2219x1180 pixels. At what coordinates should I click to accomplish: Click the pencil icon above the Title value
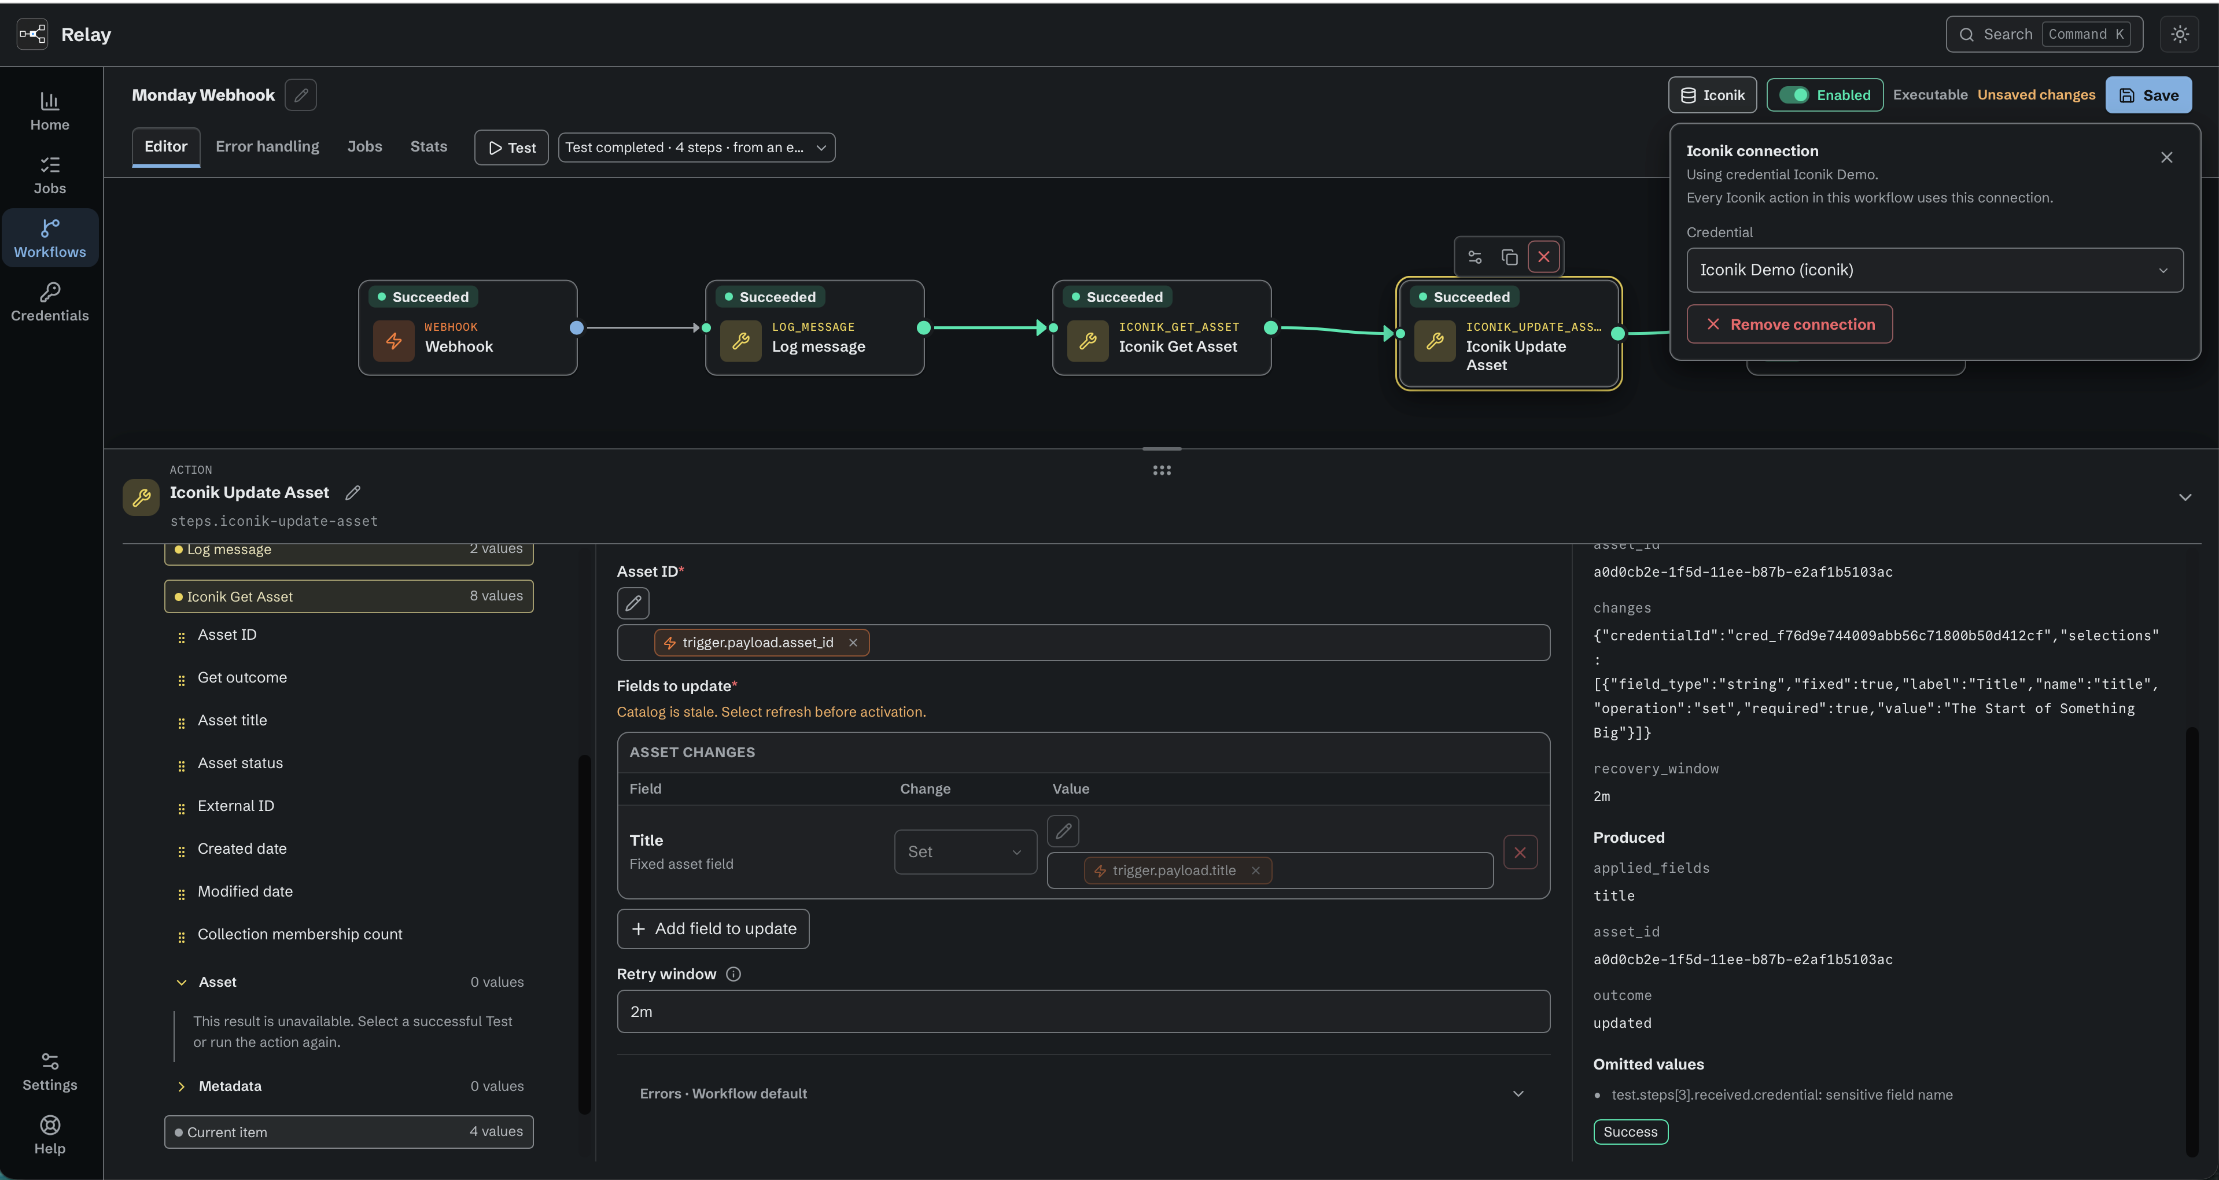[x=1063, y=831]
